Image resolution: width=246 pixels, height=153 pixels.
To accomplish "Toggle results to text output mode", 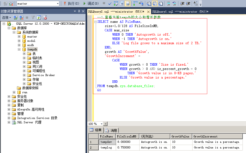I will pyautogui.click(x=149, y=3).
